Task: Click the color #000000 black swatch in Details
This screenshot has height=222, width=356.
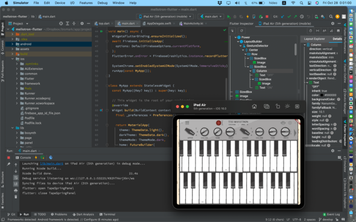Action: 322,95
